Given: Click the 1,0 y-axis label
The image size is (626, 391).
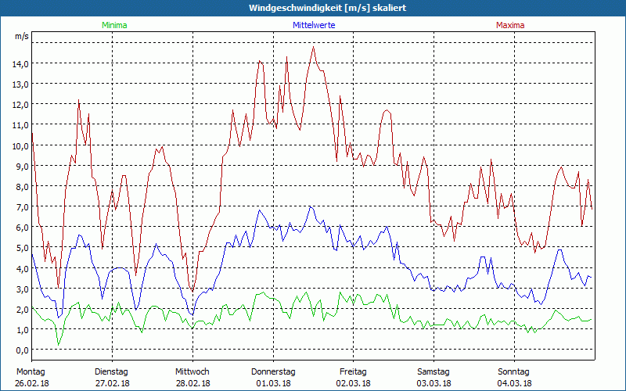Looking at the screenshot, I should pyautogui.click(x=23, y=330).
